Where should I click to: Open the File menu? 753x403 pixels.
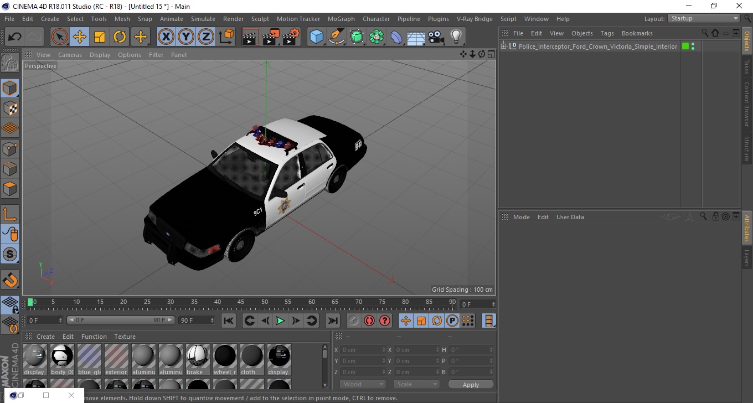[9, 19]
